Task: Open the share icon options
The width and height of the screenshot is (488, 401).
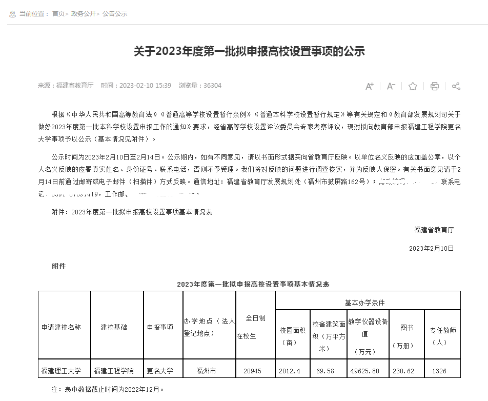Action: pos(456,86)
